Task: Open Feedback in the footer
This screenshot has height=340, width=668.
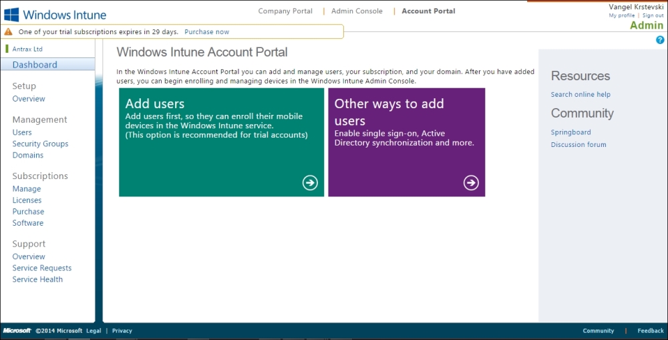Action: tap(651, 331)
